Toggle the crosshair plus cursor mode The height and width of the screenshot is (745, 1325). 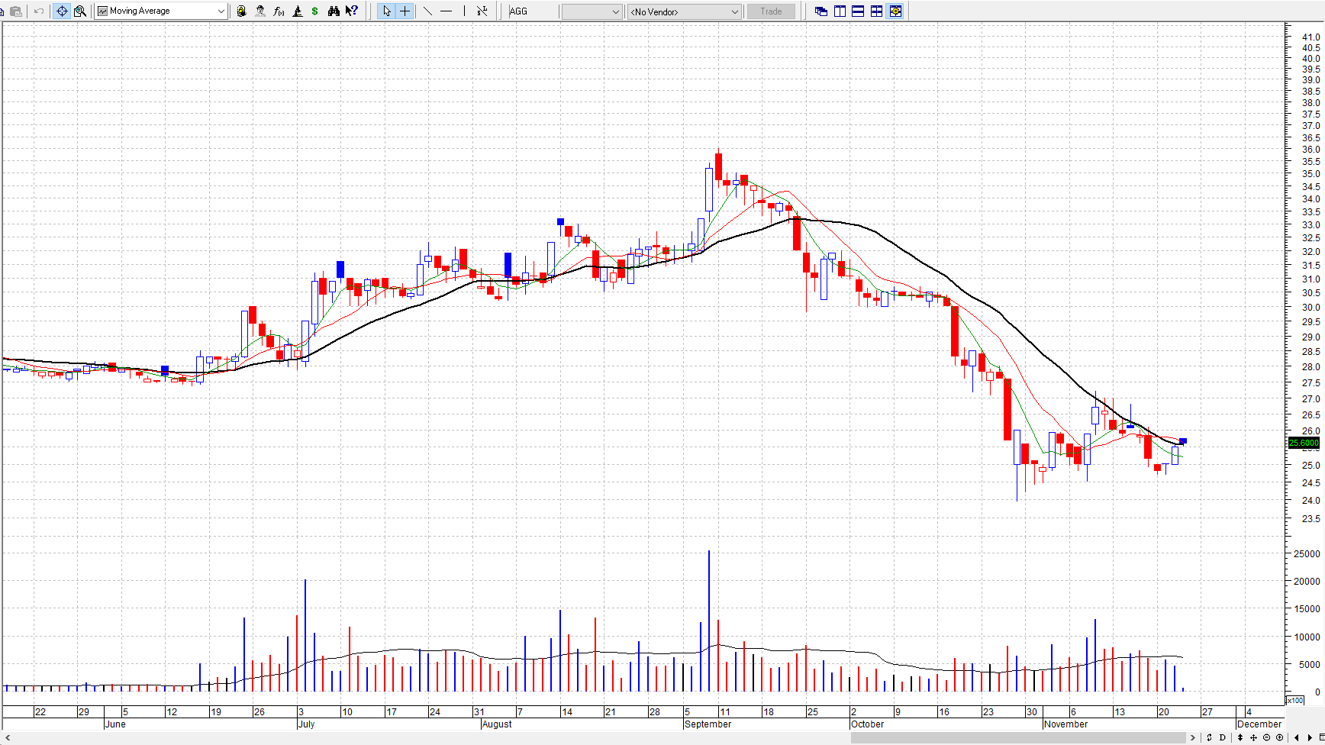(x=405, y=11)
